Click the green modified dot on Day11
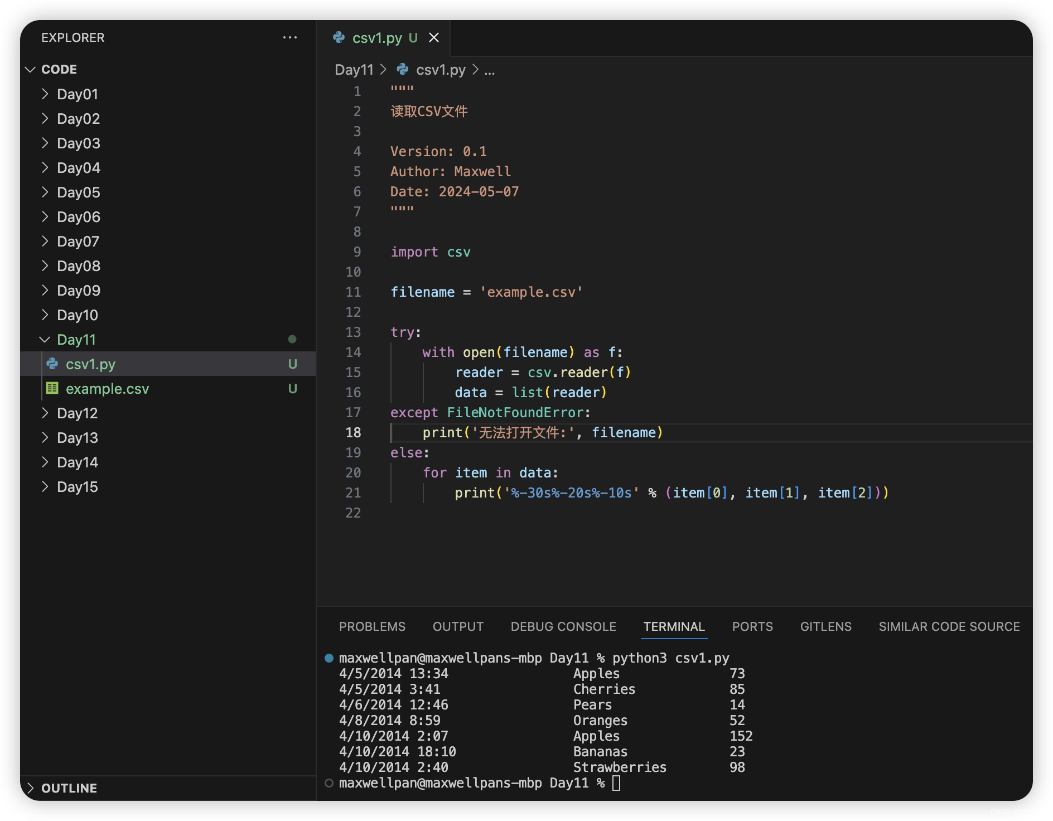This screenshot has height=821, width=1053. 292,339
